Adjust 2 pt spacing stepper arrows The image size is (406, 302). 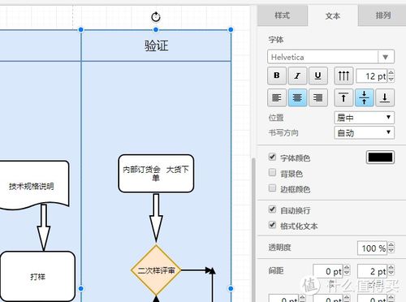(391, 271)
